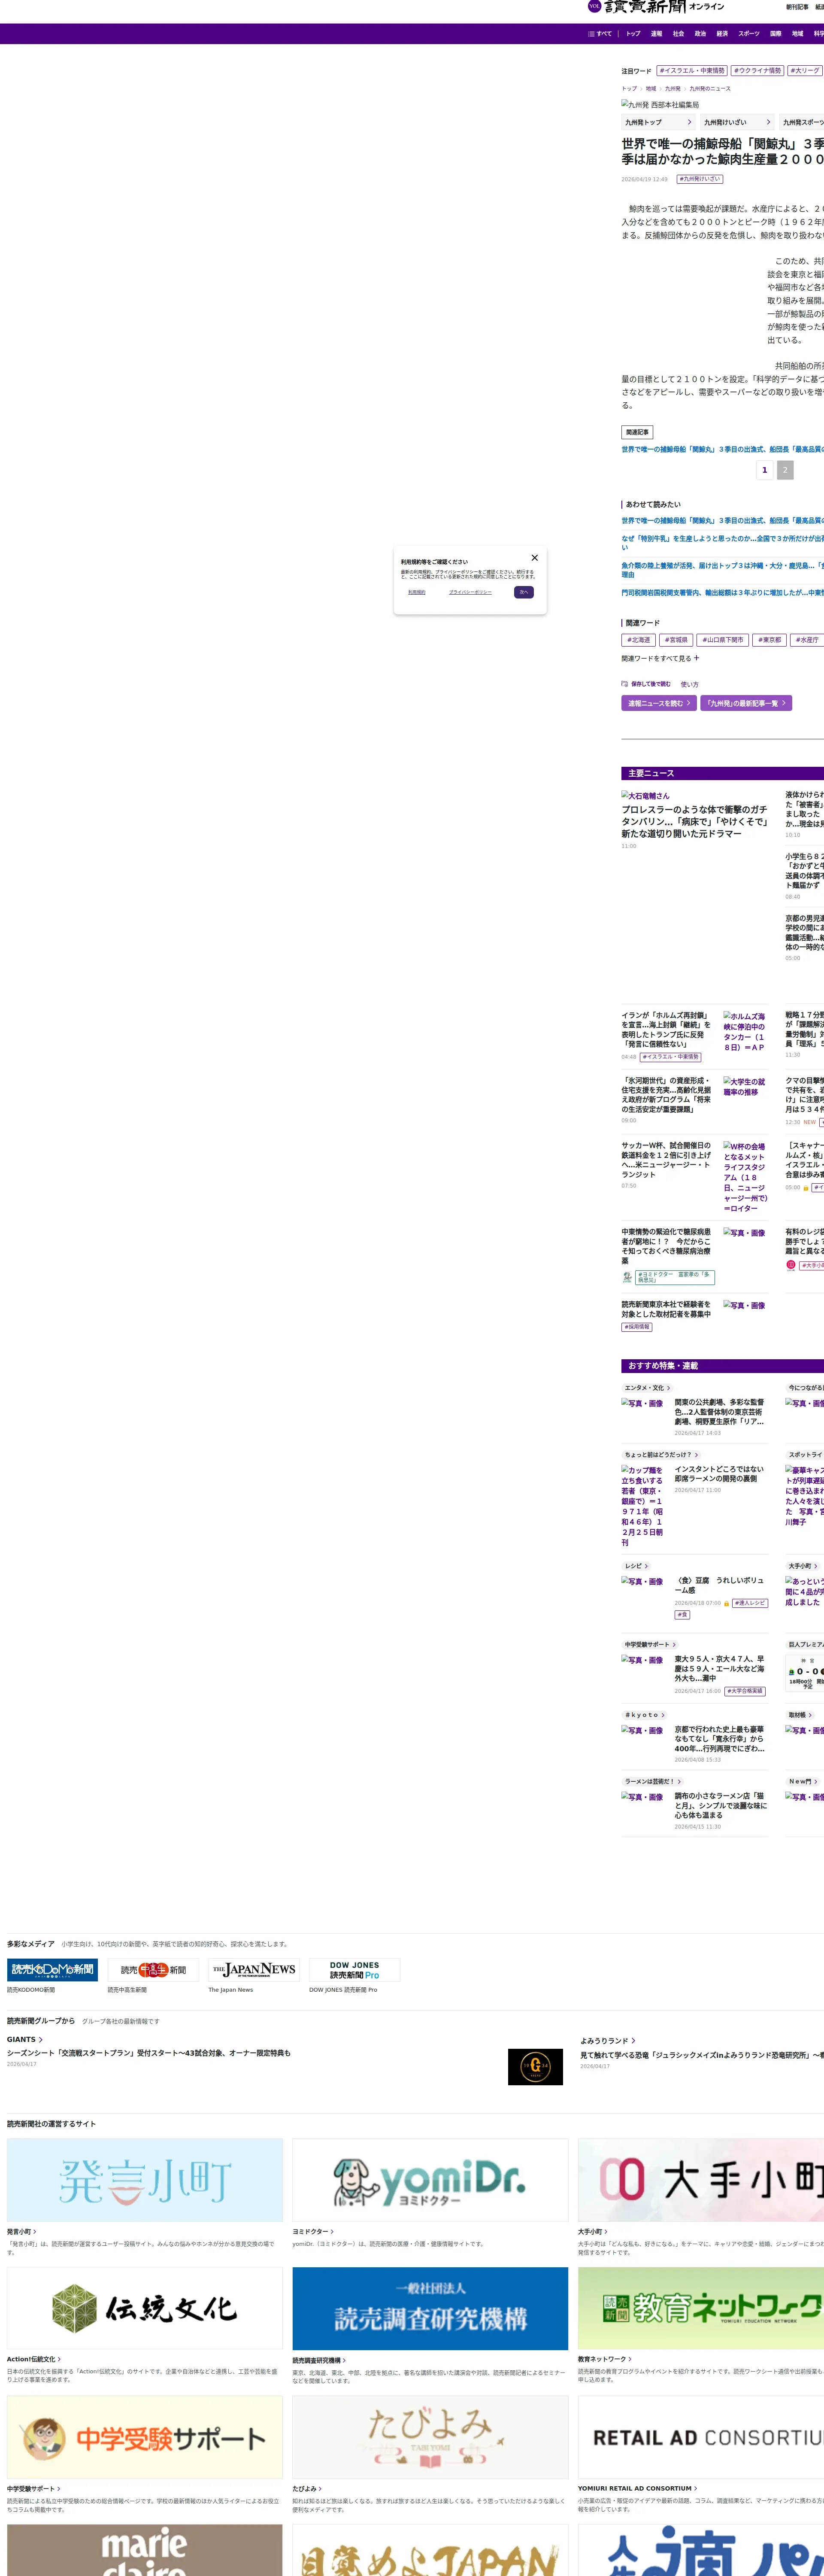Click the 読売KODOMO新聞 logo
The image size is (824, 2576).
point(52,1970)
